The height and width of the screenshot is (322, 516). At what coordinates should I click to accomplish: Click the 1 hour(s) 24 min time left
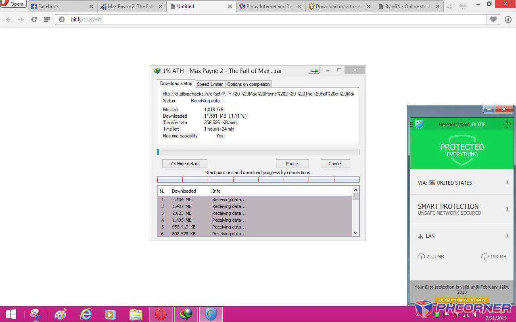[x=219, y=129]
